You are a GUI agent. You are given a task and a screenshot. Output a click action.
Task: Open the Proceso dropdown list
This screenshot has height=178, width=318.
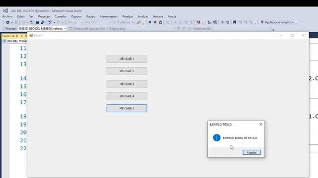[x=65, y=29]
